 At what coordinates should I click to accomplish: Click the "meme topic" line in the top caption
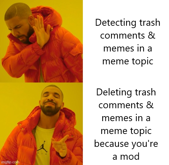[x=128, y=61]
